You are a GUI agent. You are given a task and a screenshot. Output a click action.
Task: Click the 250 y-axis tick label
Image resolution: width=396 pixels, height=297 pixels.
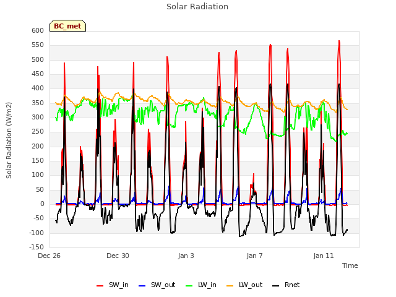(38, 132)
